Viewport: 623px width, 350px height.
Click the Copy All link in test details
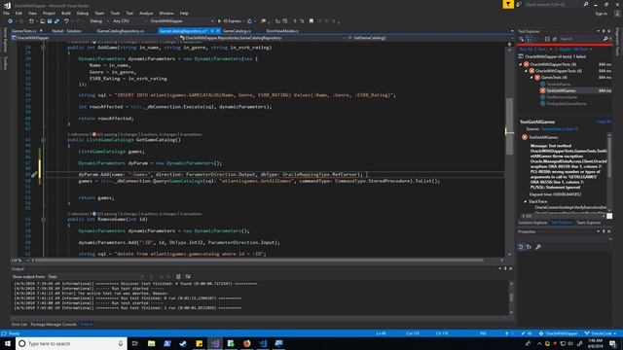point(604,122)
